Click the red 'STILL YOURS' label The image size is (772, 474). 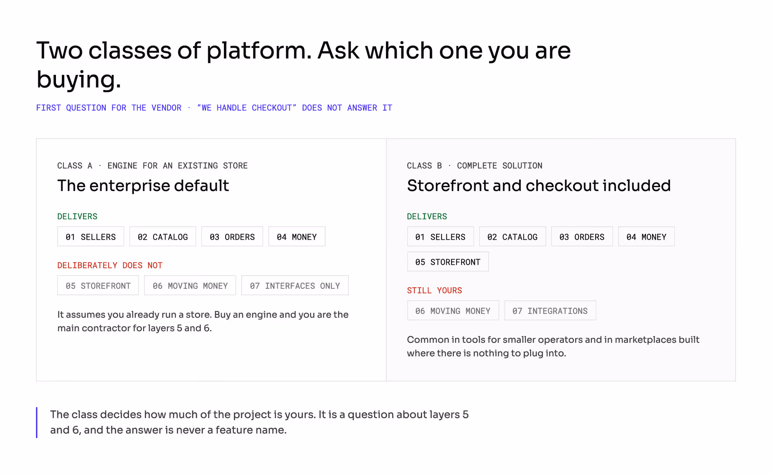(435, 291)
